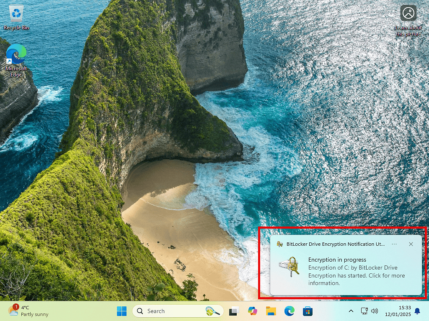Viewport: 429px width, 321px height.
Task: Launch Microsoft Edge from the taskbar
Action: [x=289, y=311]
